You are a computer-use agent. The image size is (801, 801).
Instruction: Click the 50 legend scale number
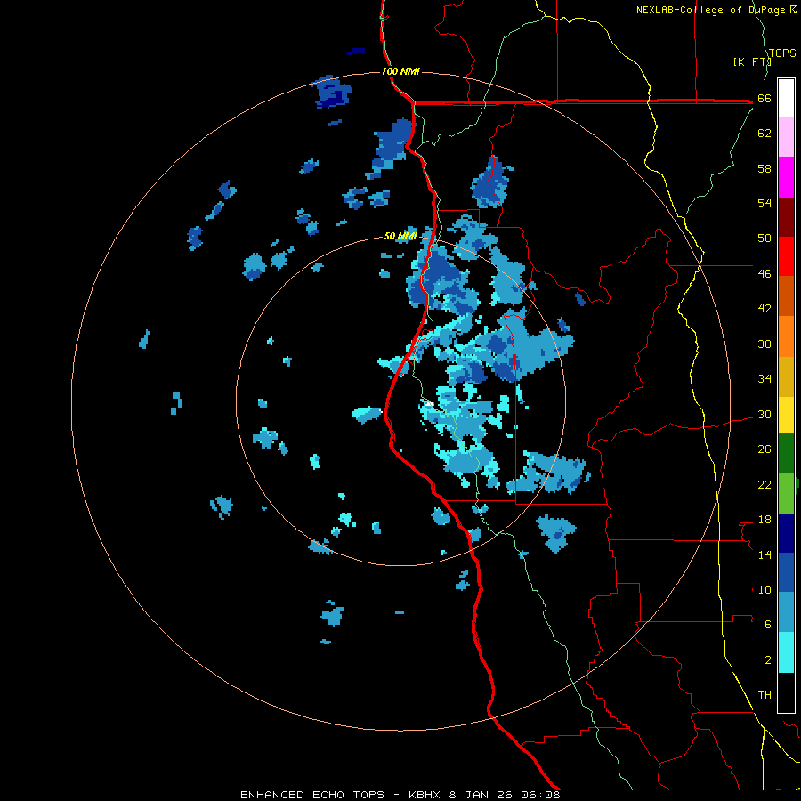pos(765,238)
